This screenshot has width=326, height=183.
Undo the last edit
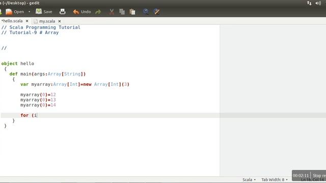pos(82,12)
